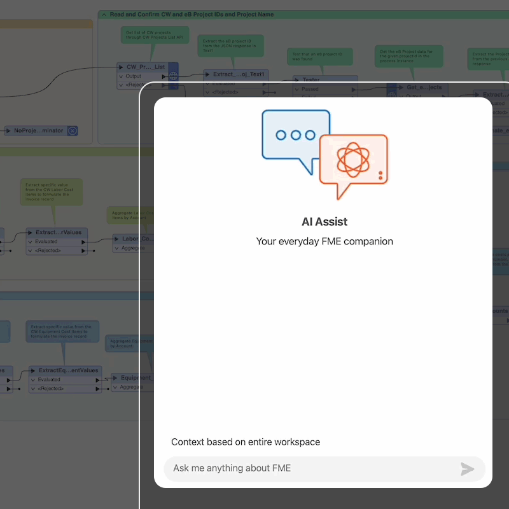Click output arrow on Extract...rValues Evaluated port

click(x=83, y=242)
